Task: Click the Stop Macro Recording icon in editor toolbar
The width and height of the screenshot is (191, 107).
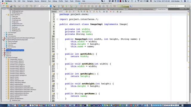Action: 113,12
